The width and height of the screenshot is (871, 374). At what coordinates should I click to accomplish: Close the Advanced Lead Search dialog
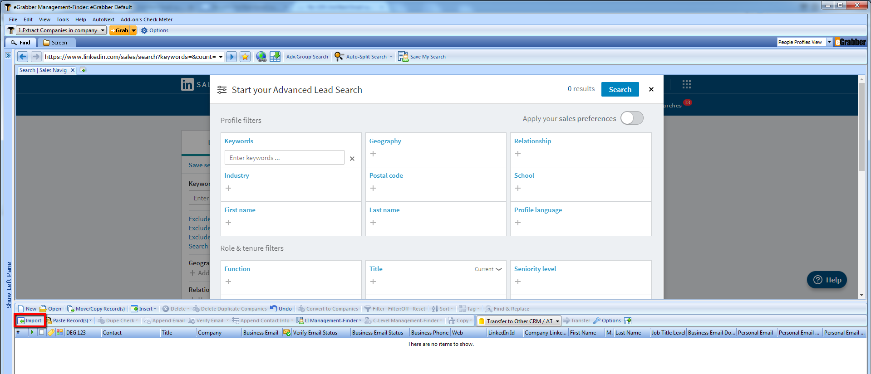pyautogui.click(x=651, y=89)
